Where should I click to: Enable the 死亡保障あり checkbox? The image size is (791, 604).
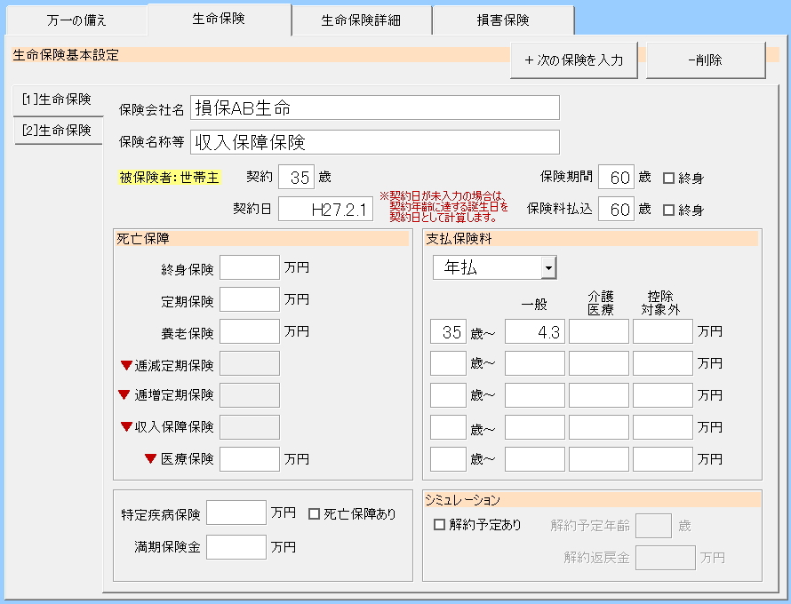(314, 513)
